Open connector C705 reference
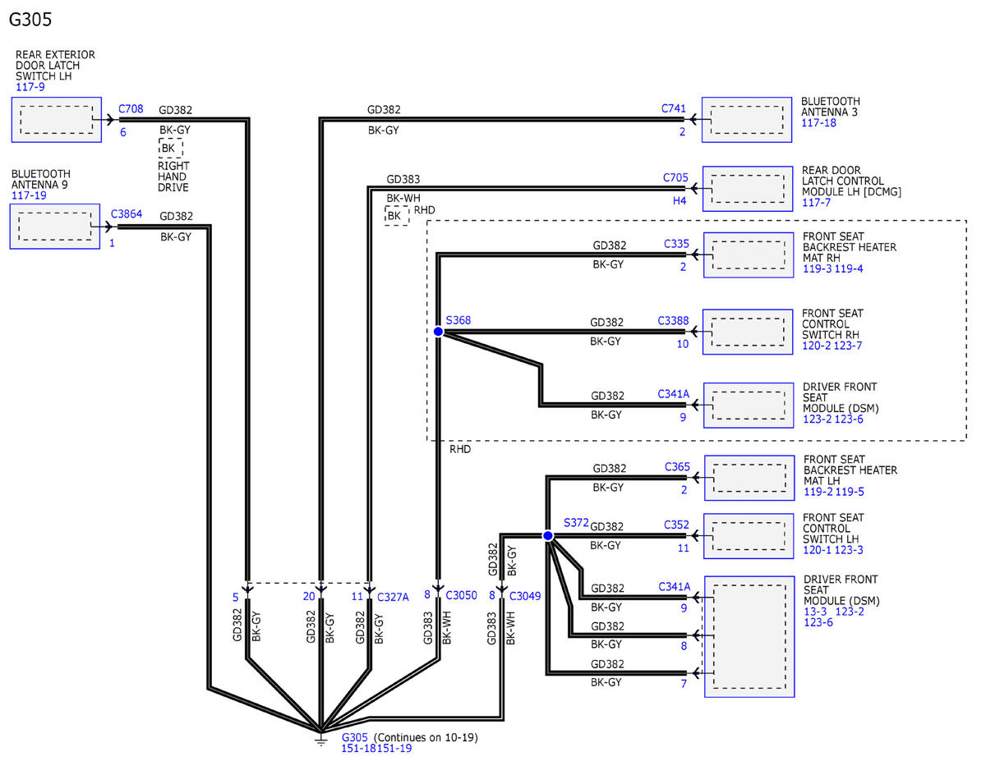 (x=675, y=176)
